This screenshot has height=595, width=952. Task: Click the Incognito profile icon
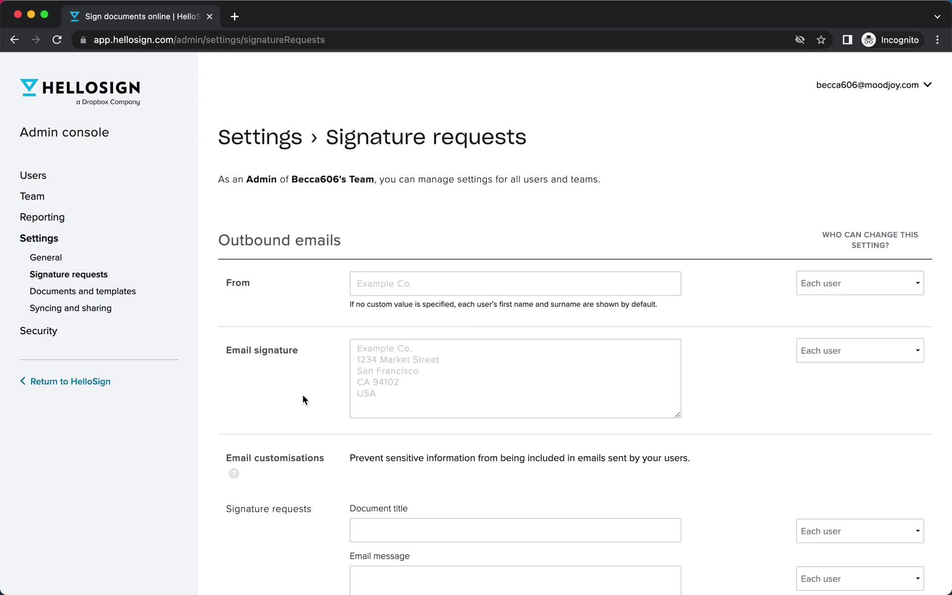click(x=868, y=40)
